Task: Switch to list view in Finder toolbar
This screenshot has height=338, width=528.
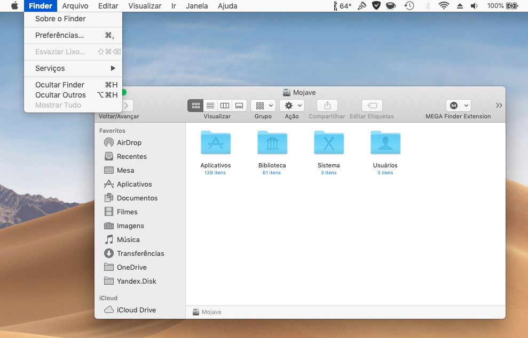Action: 210,106
